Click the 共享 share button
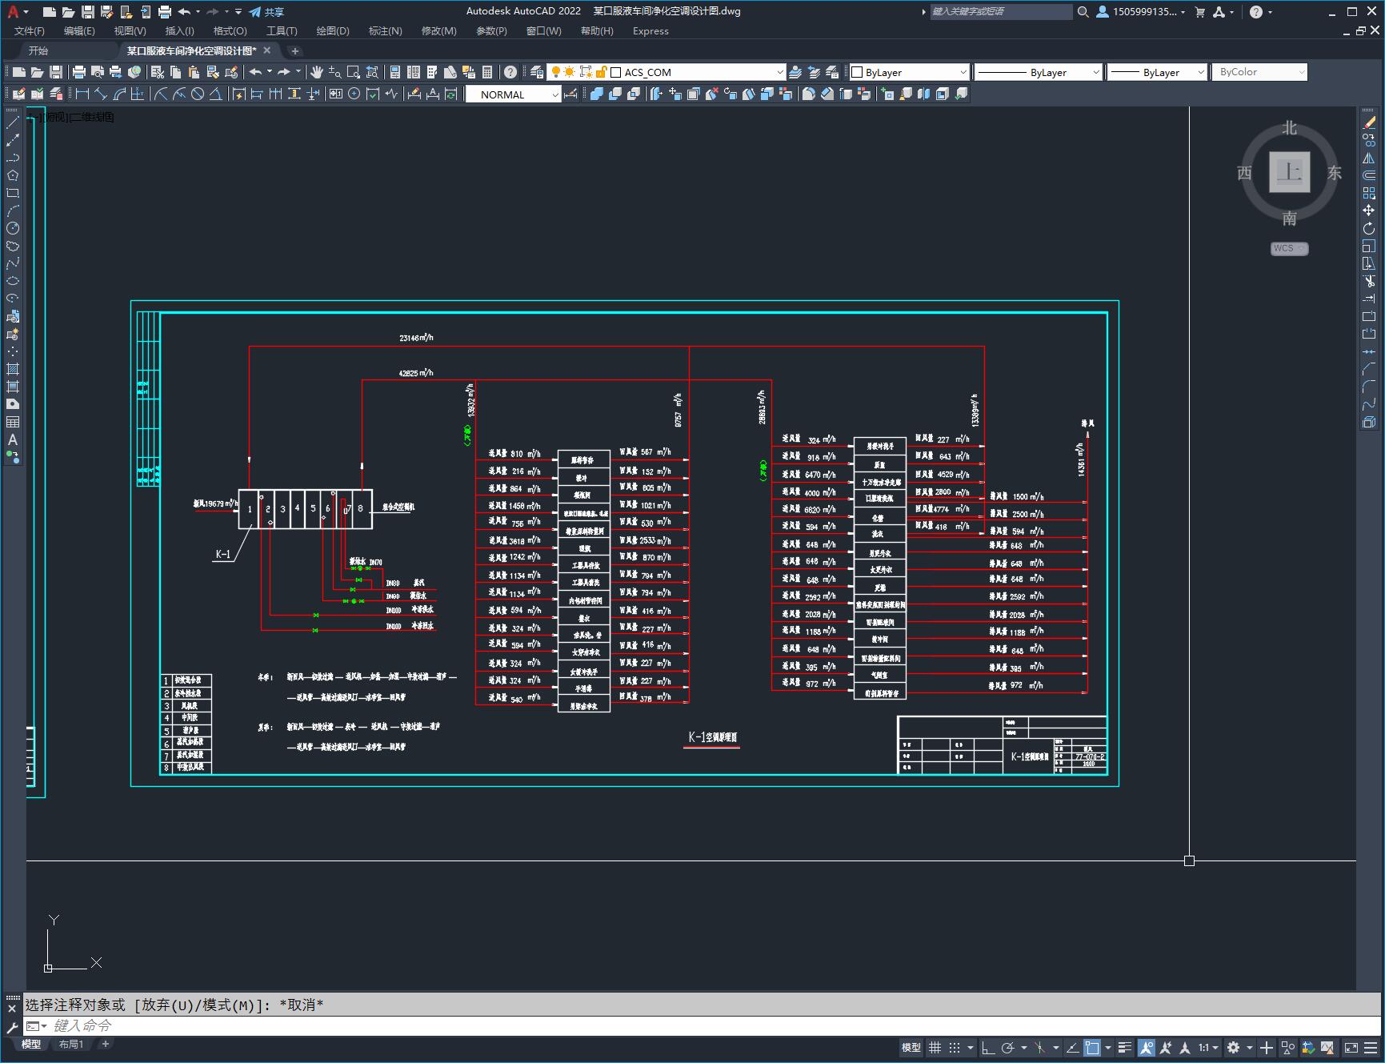 point(266,12)
